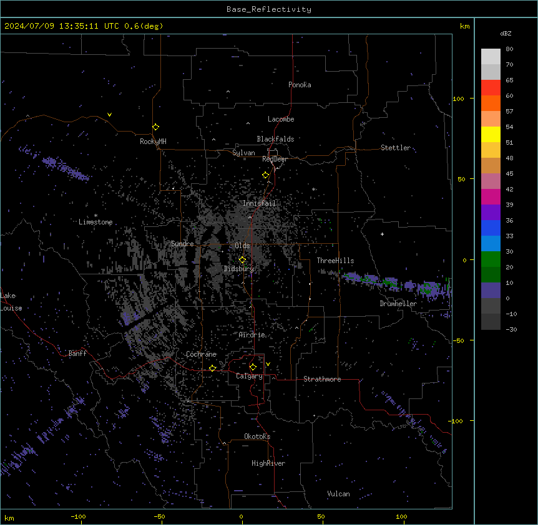This screenshot has height=525, width=538.
Task: Click the Drumheller label
Action: (398, 304)
